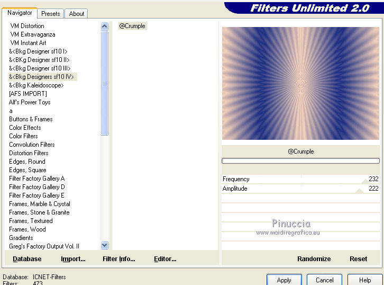Select VM Extravaganza category
This screenshot has width=384, height=285.
pyautogui.click(x=33, y=34)
